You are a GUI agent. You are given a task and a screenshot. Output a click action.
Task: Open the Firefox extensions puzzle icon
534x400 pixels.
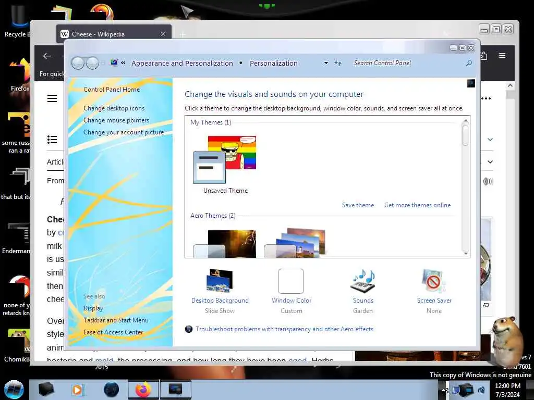coord(483,55)
